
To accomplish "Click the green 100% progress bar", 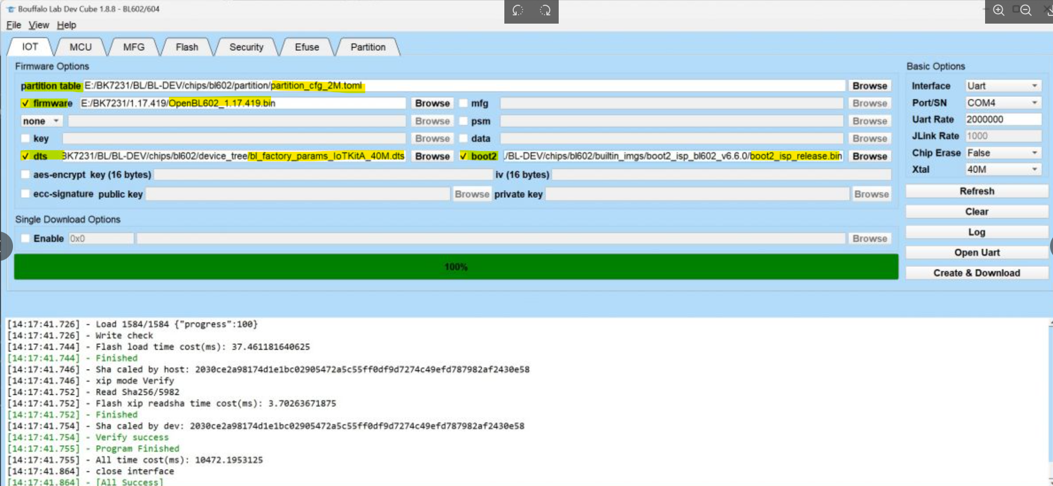I will click(456, 267).
